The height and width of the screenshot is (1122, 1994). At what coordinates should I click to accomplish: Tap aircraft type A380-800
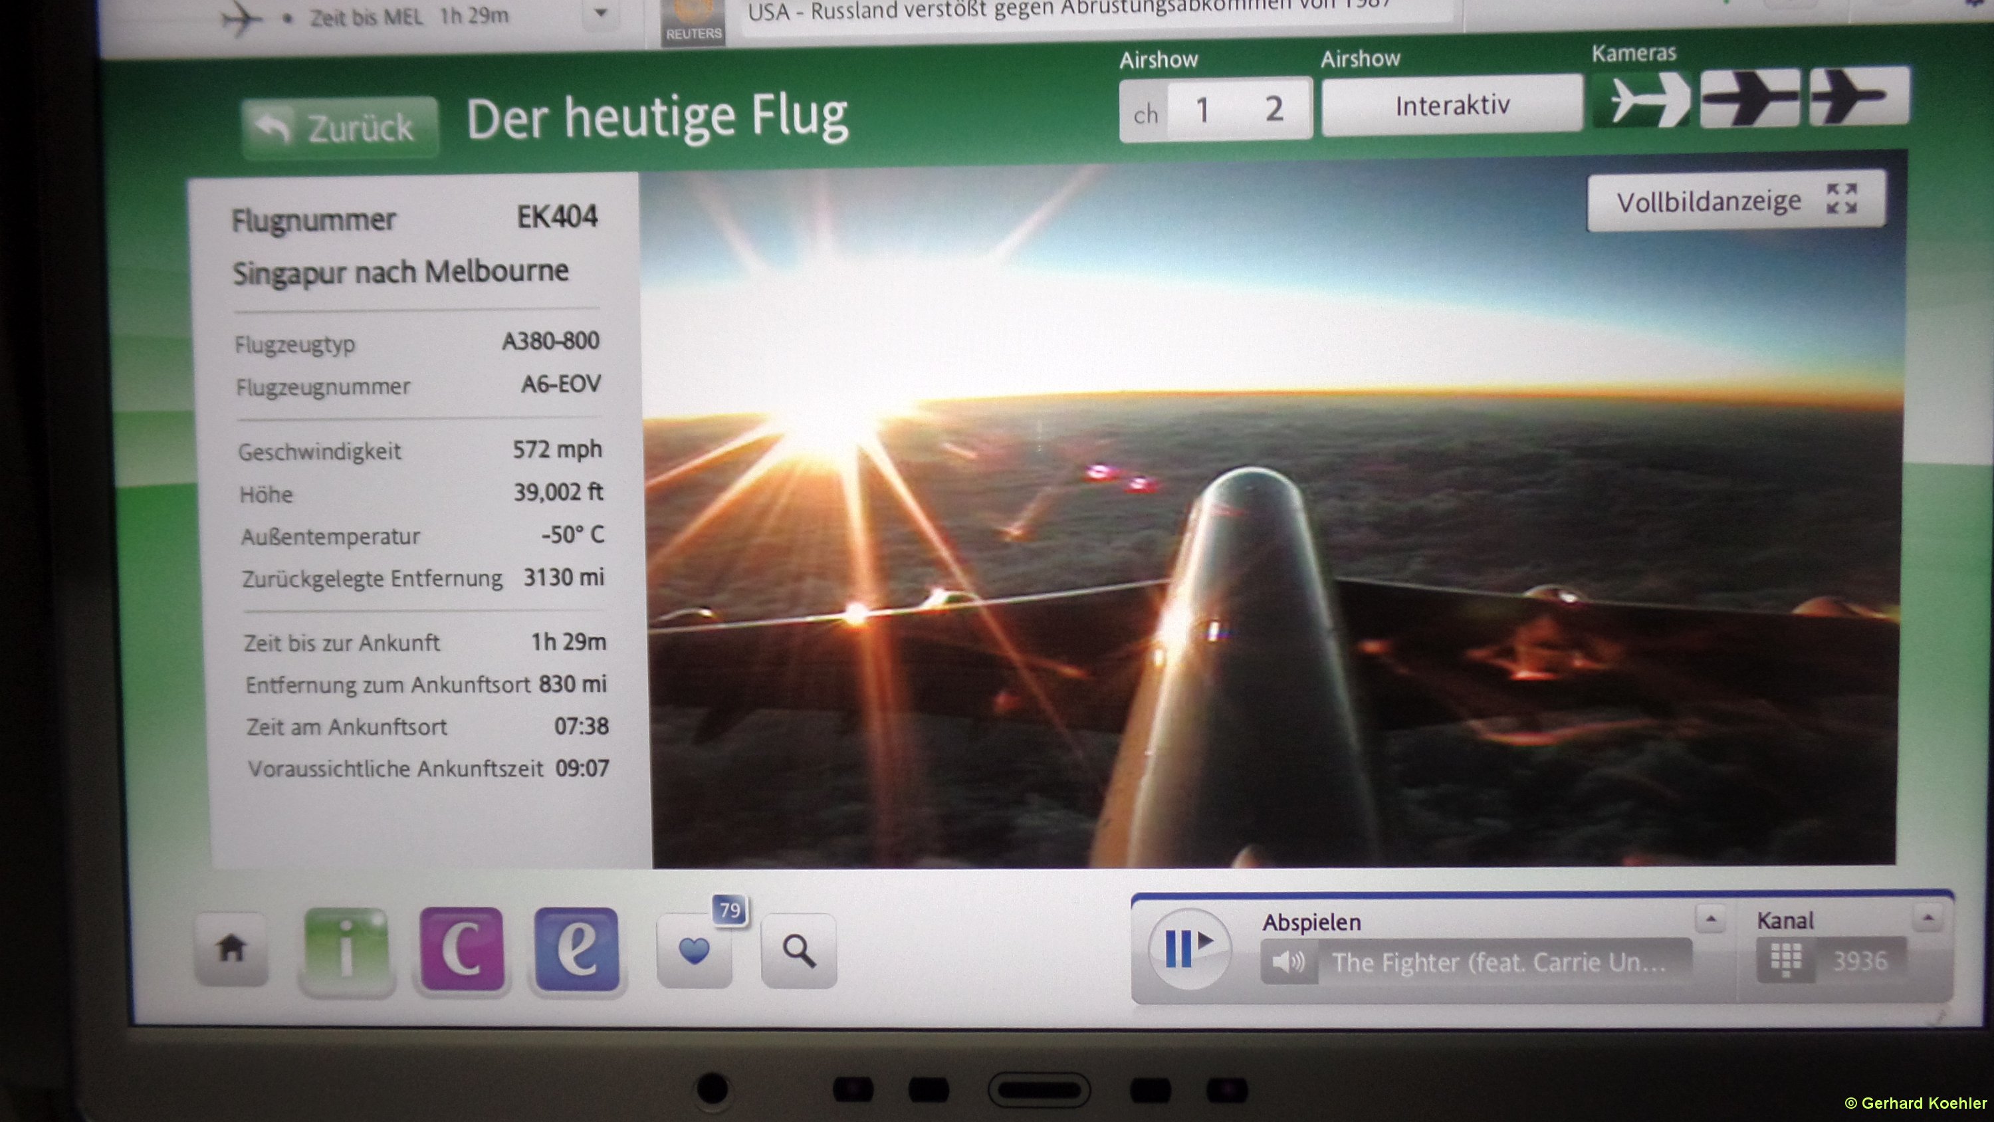click(550, 341)
